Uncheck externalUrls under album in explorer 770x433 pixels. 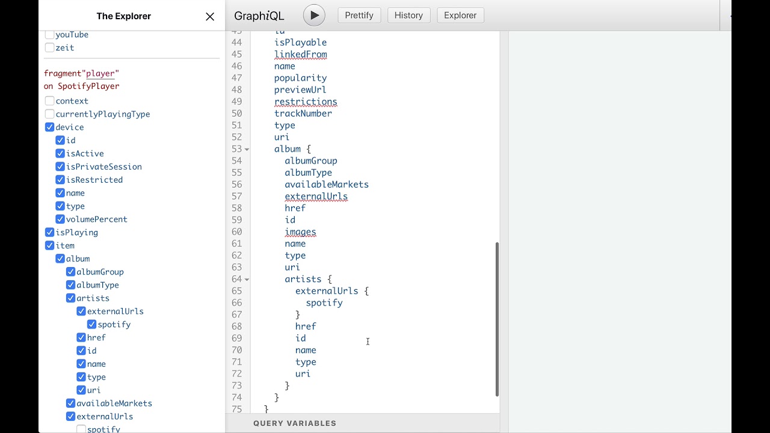pyautogui.click(x=71, y=417)
